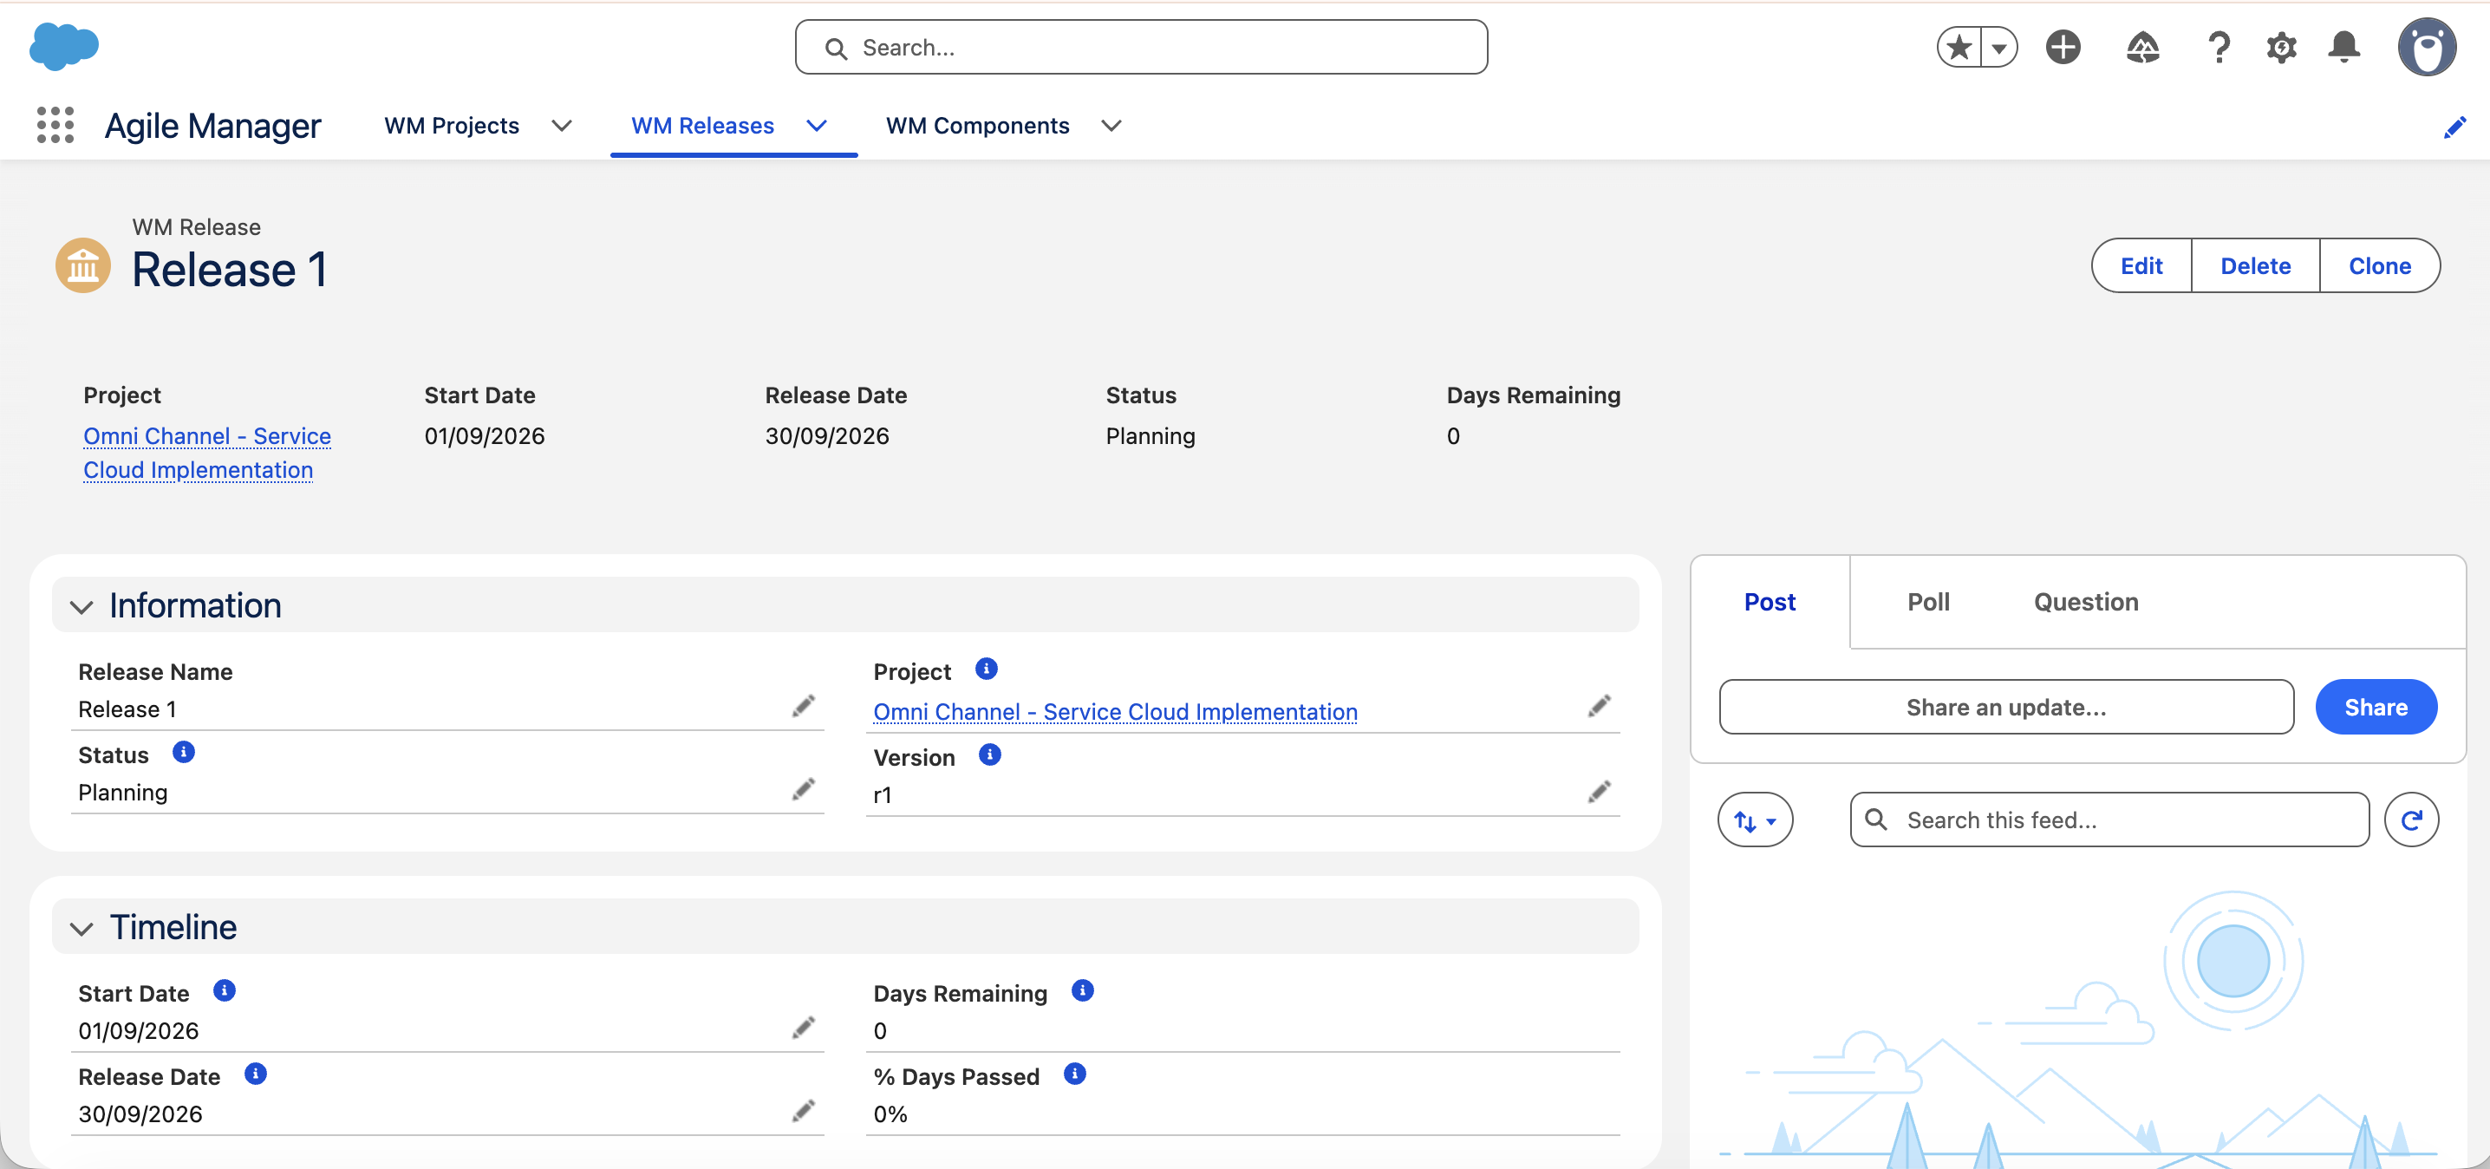Click the Search this feed field

coord(2109,820)
